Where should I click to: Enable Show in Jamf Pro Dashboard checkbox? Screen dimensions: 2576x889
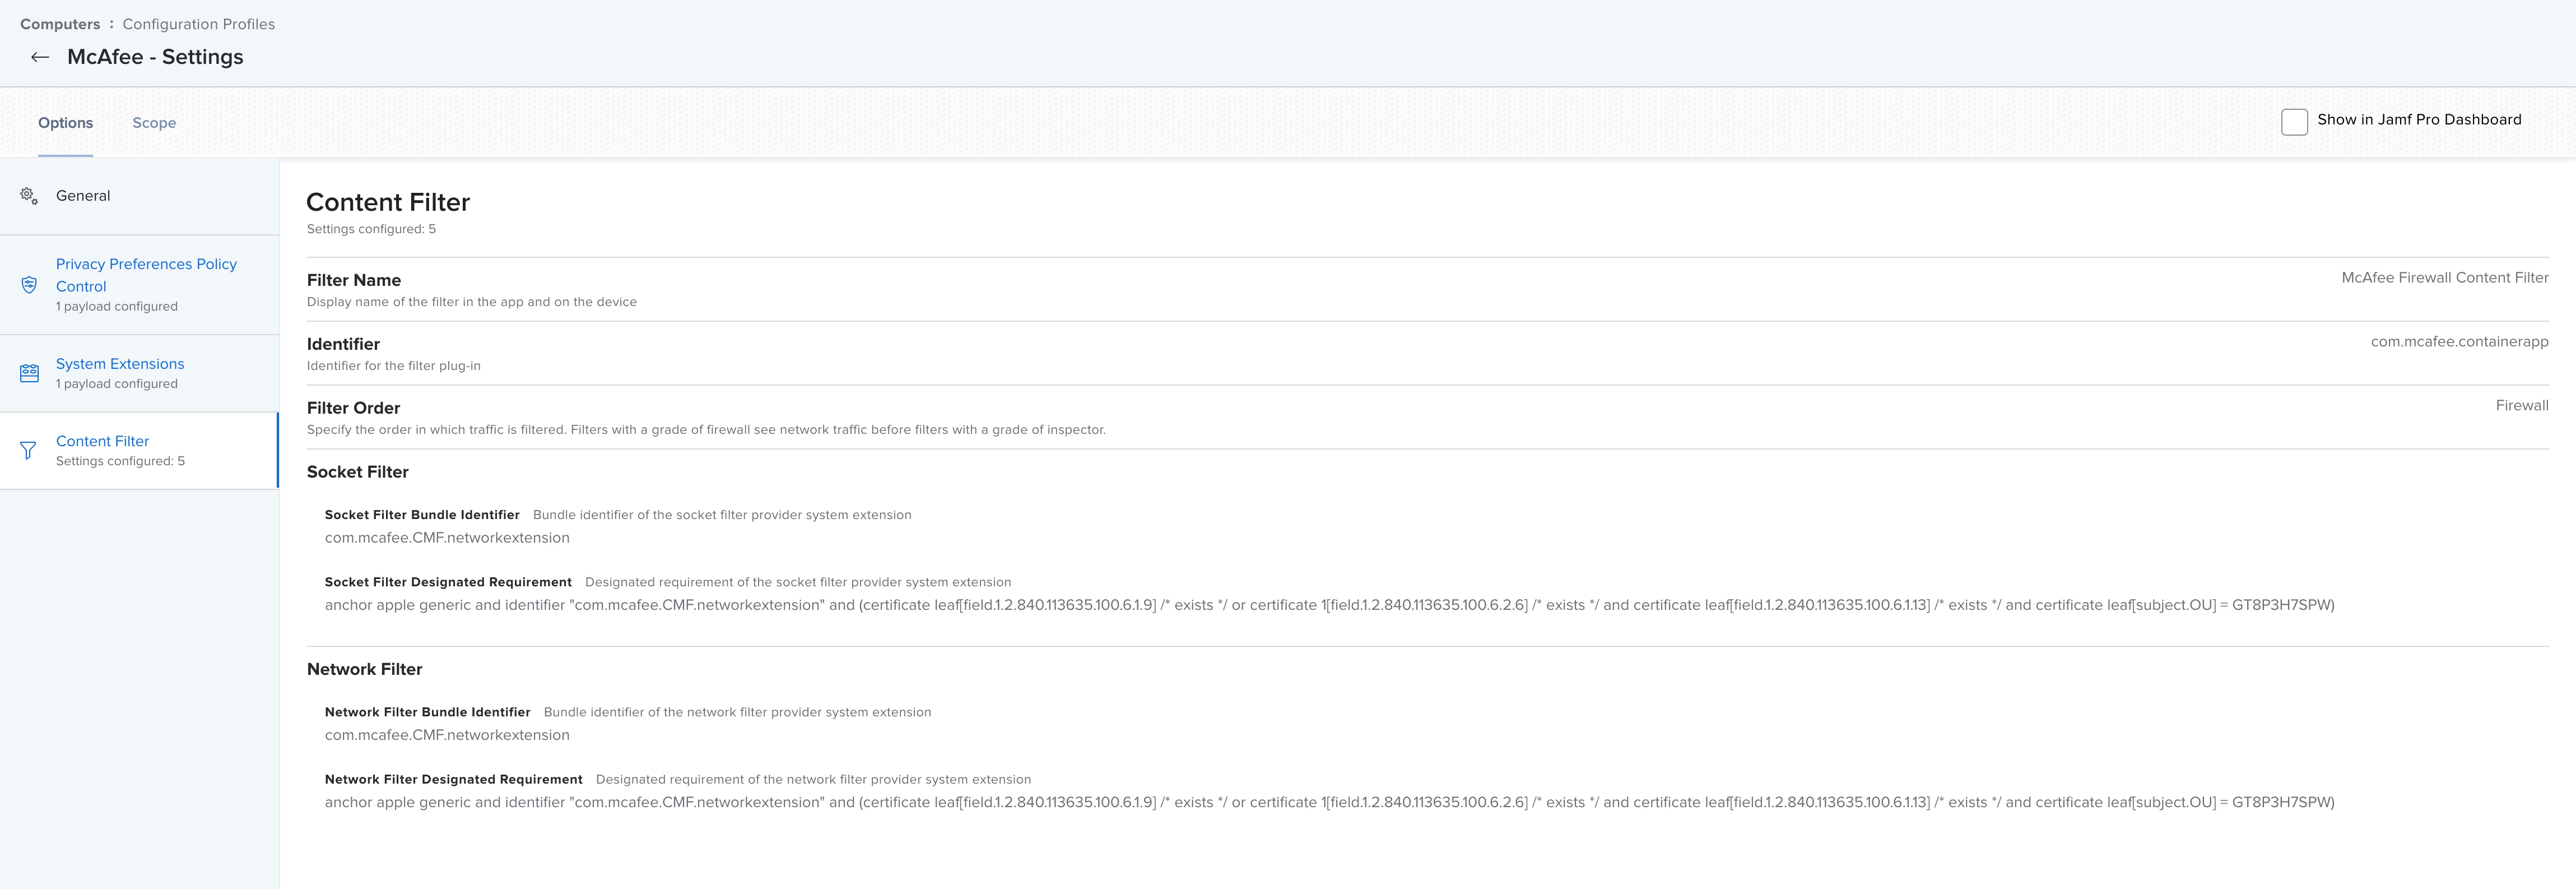point(2294,122)
